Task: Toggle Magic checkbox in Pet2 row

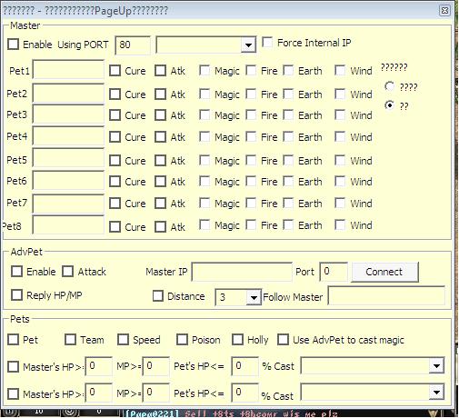Action: (x=205, y=95)
